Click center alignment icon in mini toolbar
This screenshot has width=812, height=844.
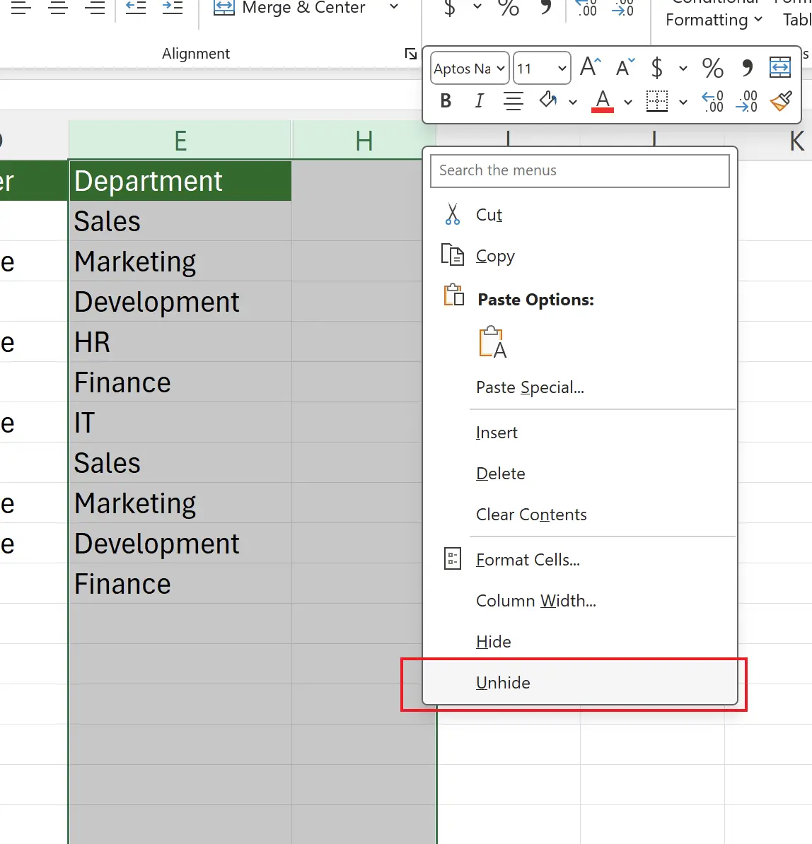(x=514, y=102)
